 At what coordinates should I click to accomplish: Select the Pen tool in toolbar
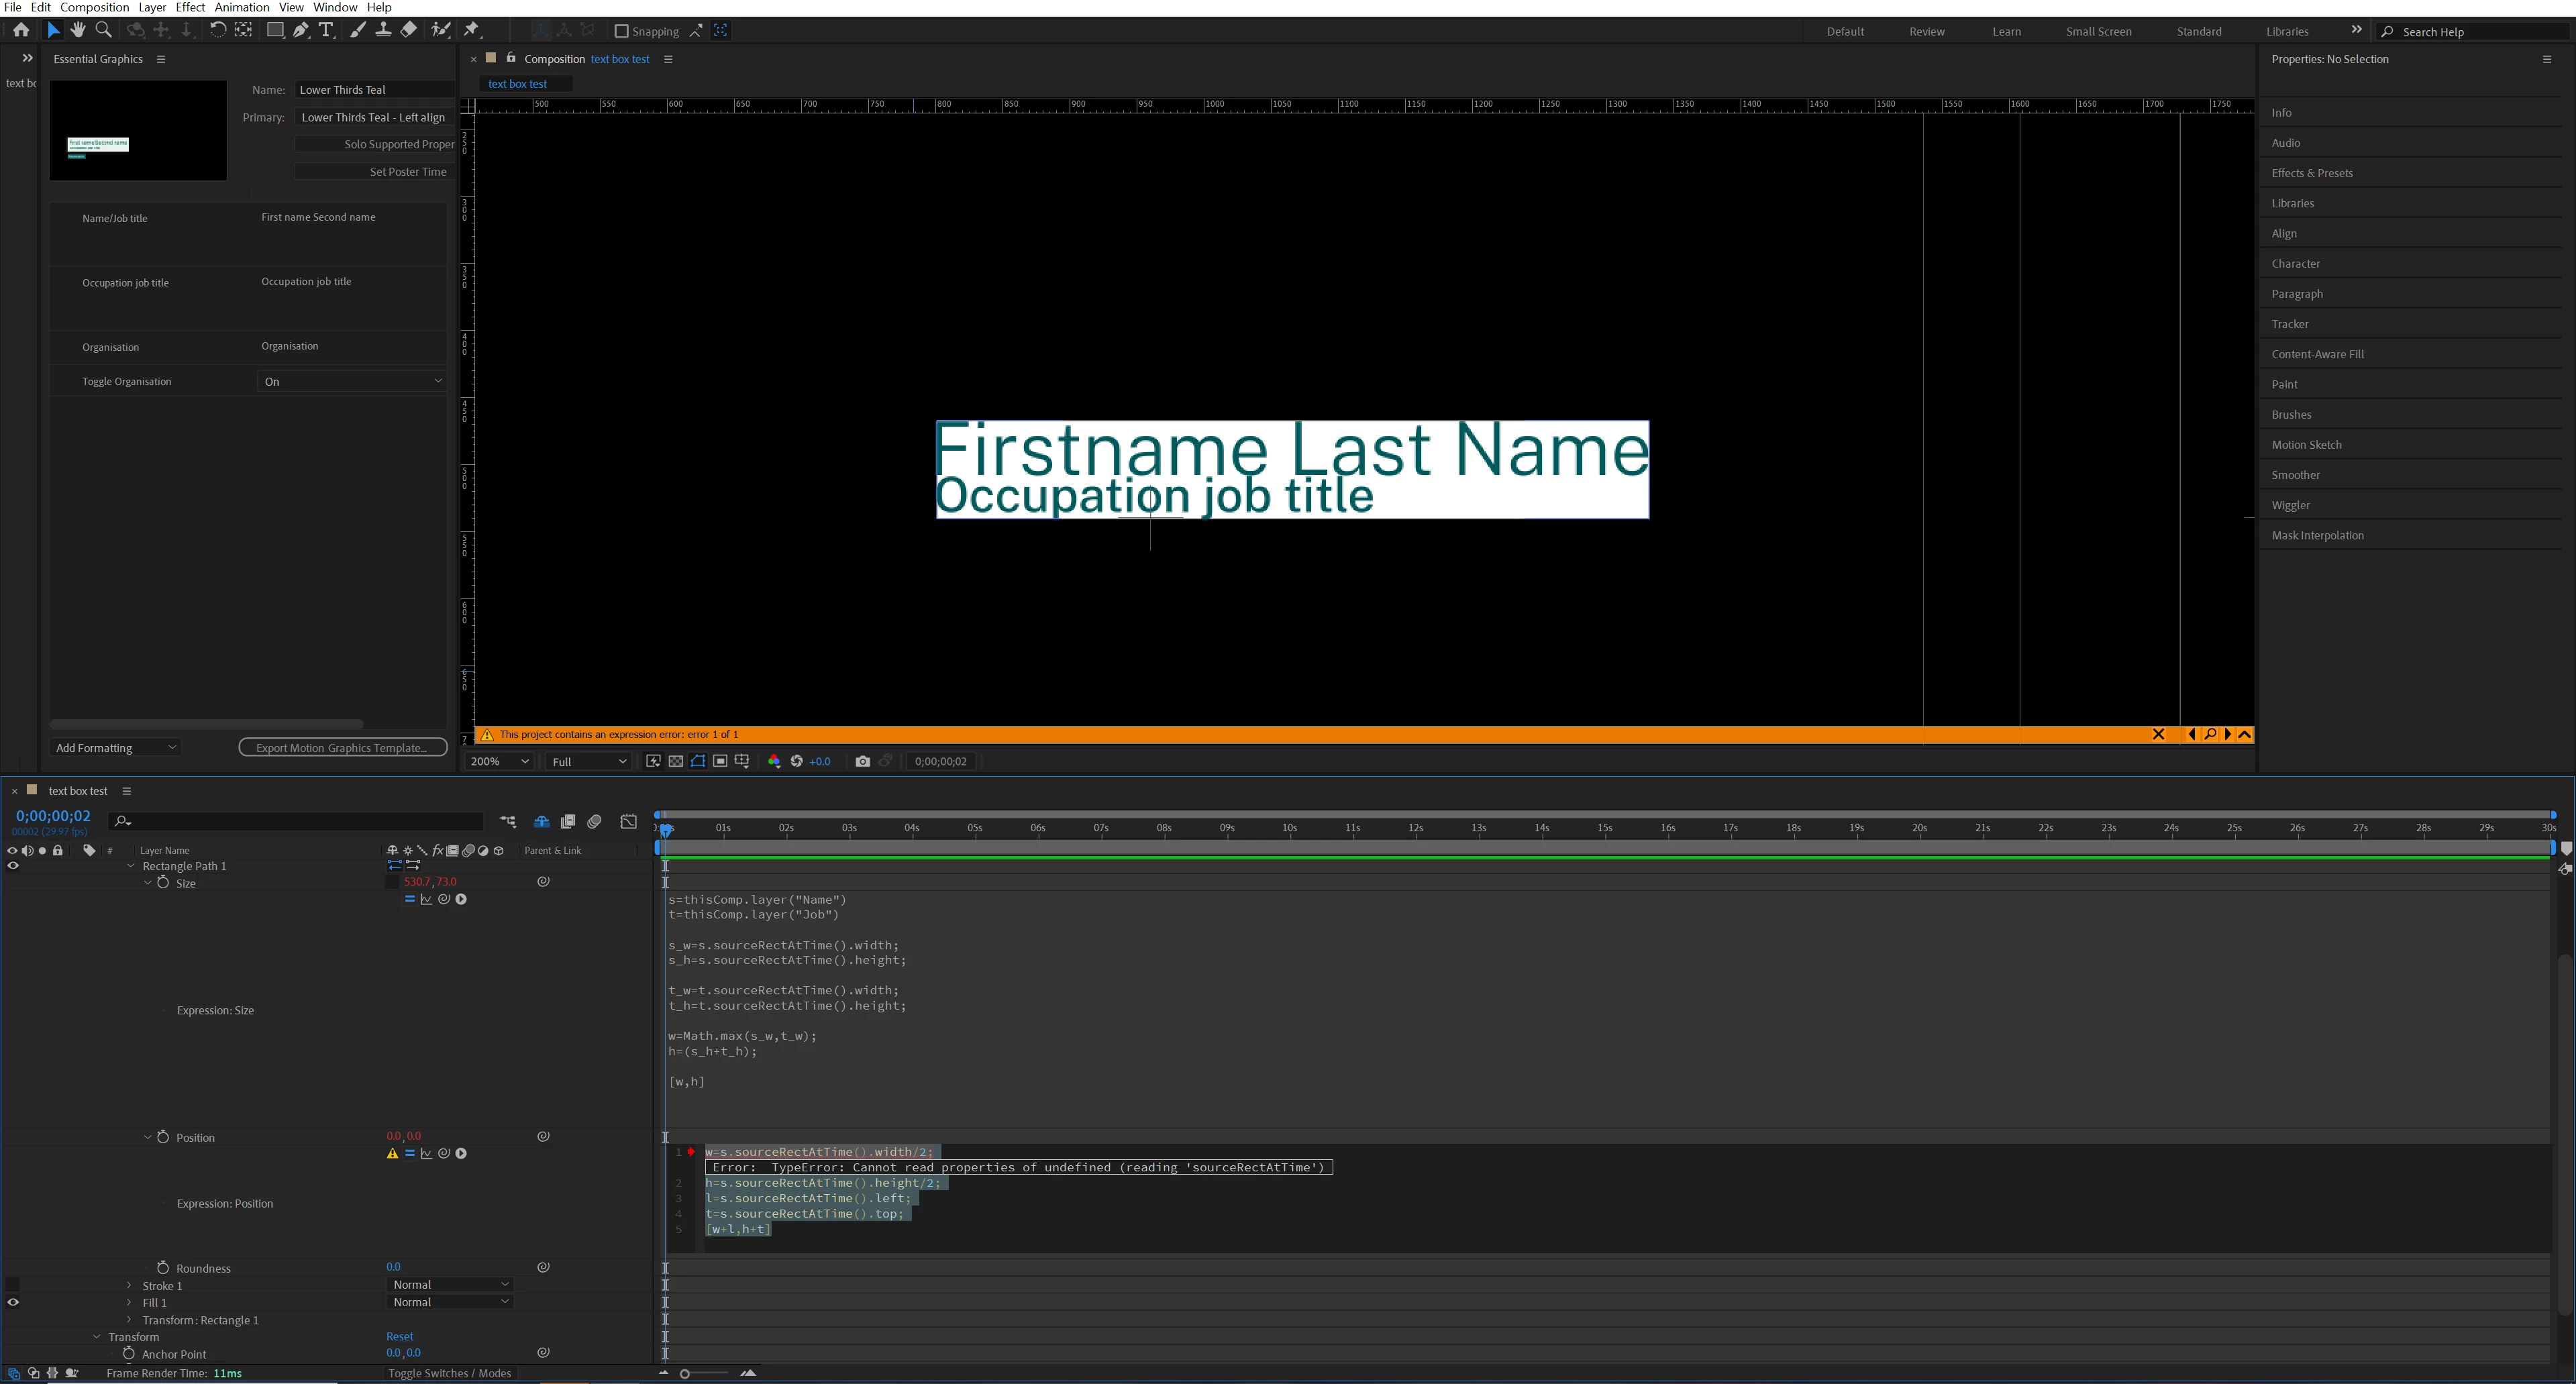(x=301, y=30)
